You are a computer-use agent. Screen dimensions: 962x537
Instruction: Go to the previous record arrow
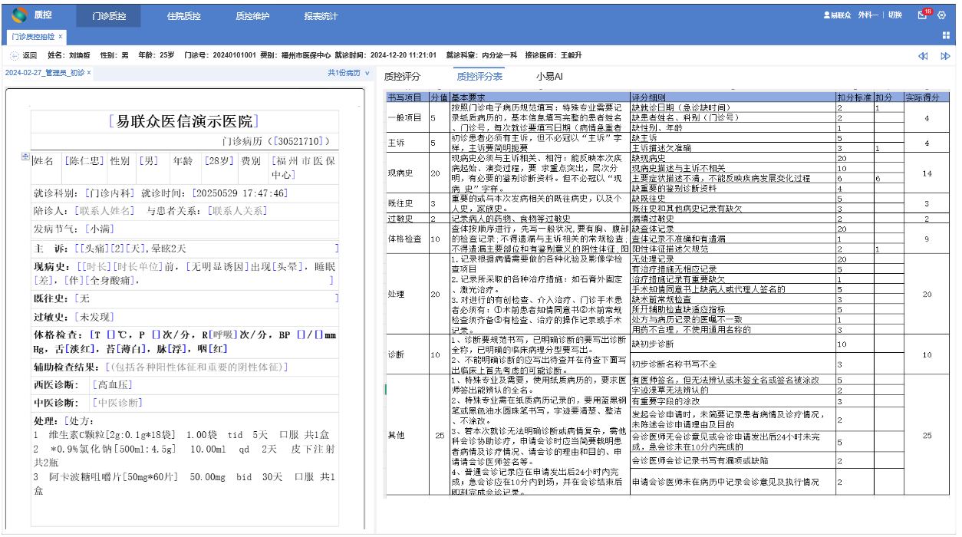pos(923,56)
